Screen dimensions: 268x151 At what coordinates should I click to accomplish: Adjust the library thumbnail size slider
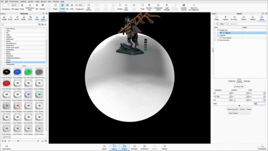(18, 141)
